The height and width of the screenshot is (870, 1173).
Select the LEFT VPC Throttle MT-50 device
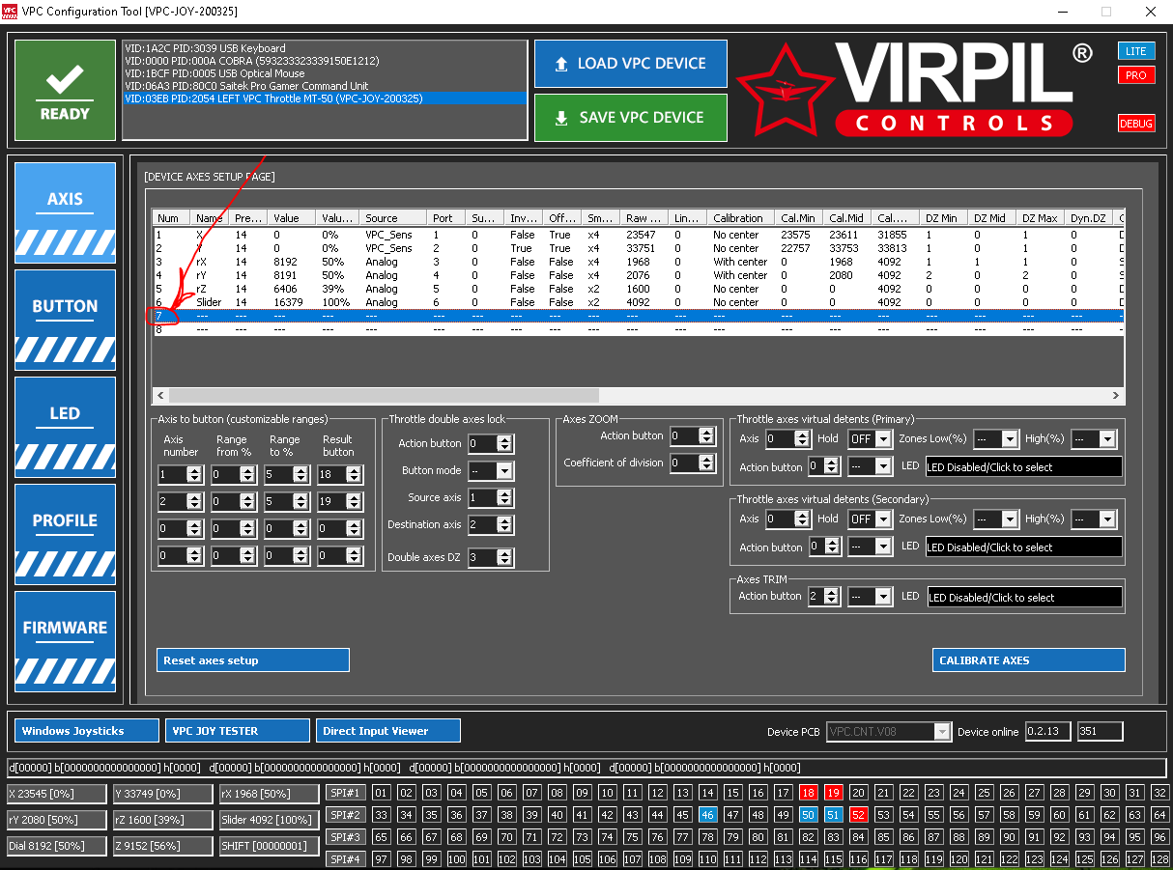pos(325,98)
